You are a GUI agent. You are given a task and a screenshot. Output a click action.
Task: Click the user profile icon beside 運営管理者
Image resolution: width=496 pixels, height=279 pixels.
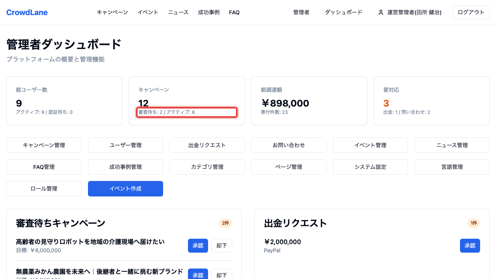[x=381, y=12]
